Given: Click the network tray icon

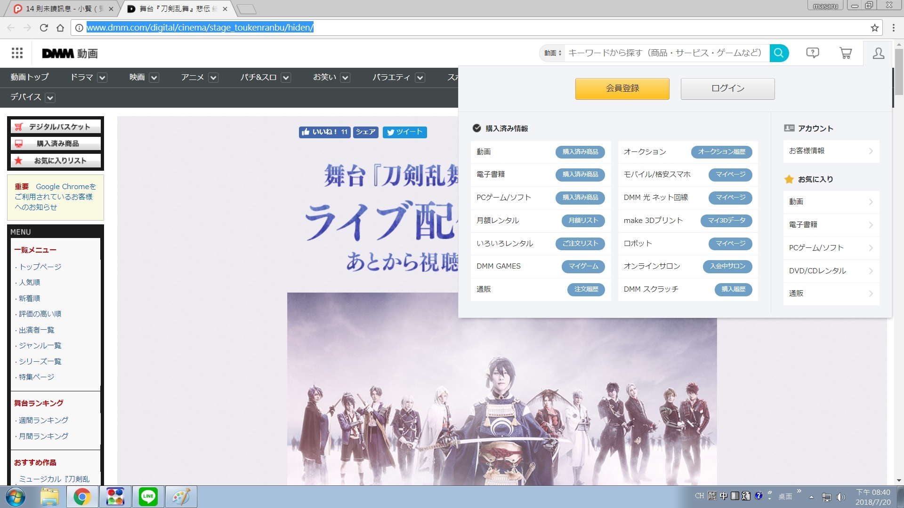Looking at the screenshot, I should coord(826,497).
